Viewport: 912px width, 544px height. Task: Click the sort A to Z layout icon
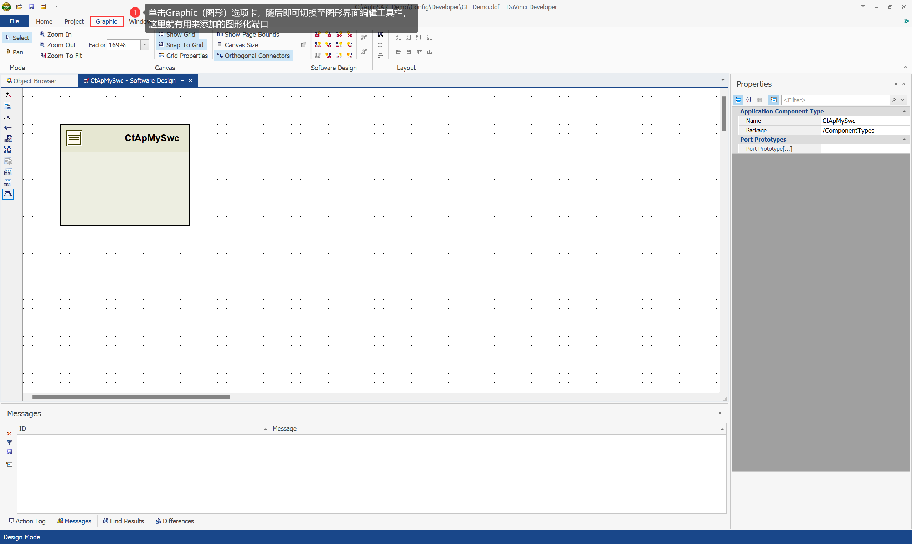pyautogui.click(x=398, y=38)
